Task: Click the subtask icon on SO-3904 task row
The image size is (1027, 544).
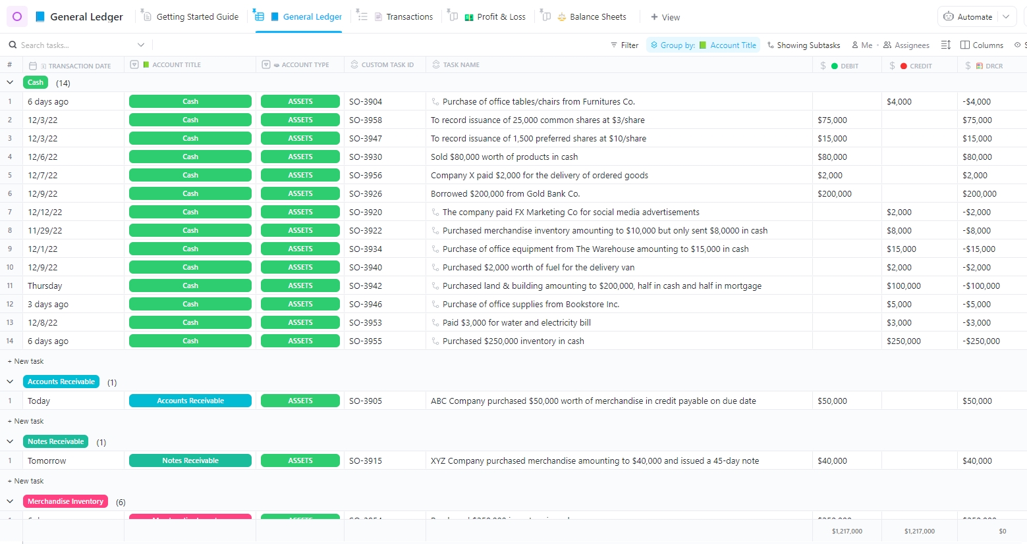Action: pos(436,101)
